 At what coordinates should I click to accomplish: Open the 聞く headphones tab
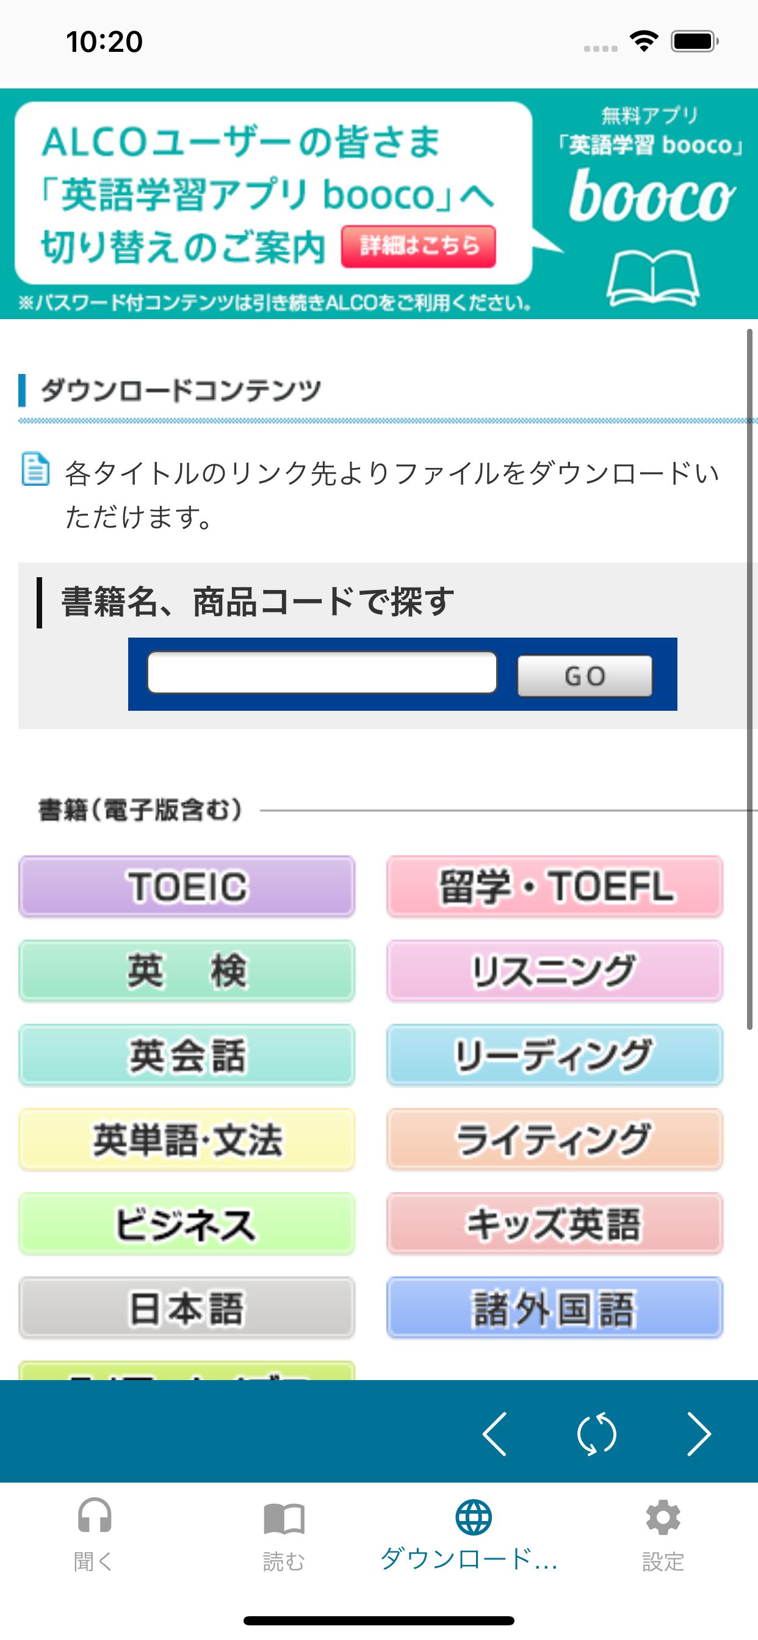pyautogui.click(x=94, y=1534)
